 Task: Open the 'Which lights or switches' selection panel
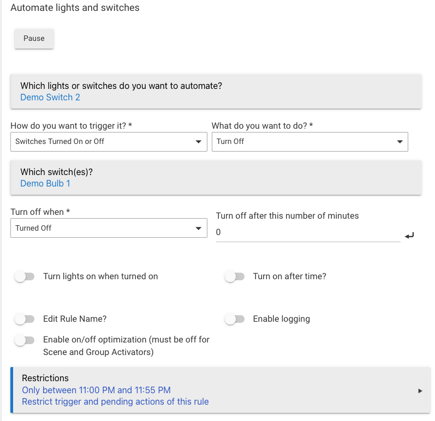tap(216, 86)
